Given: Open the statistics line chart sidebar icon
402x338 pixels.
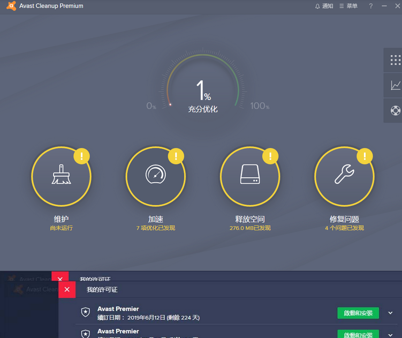Looking at the screenshot, I should 395,85.
